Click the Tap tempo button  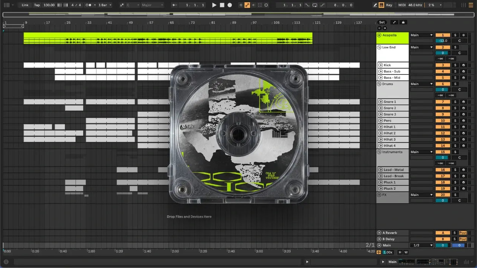tap(37, 5)
